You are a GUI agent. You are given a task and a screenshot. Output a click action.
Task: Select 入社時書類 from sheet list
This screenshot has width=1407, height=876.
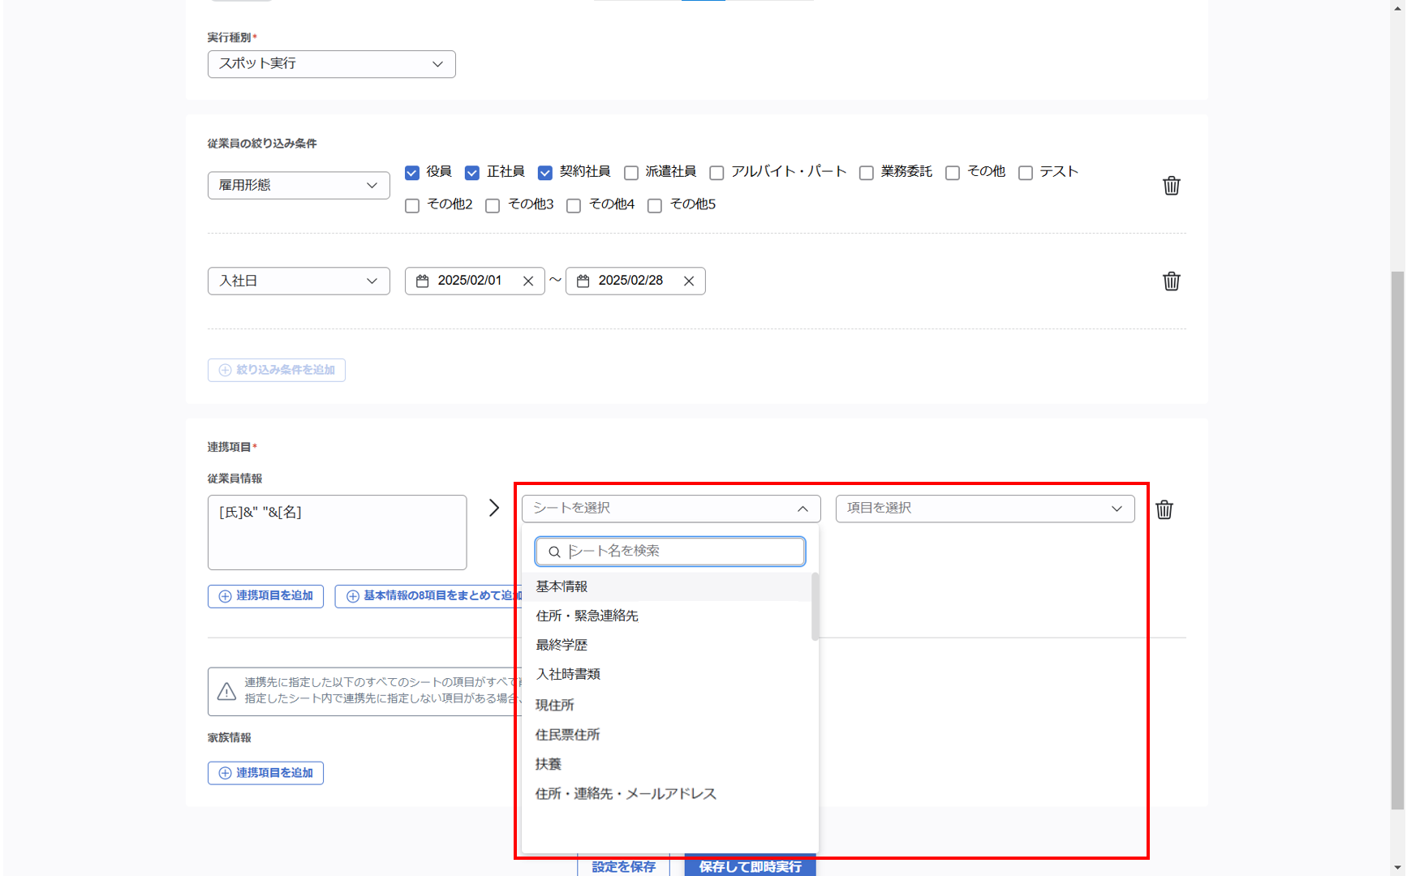click(x=667, y=674)
